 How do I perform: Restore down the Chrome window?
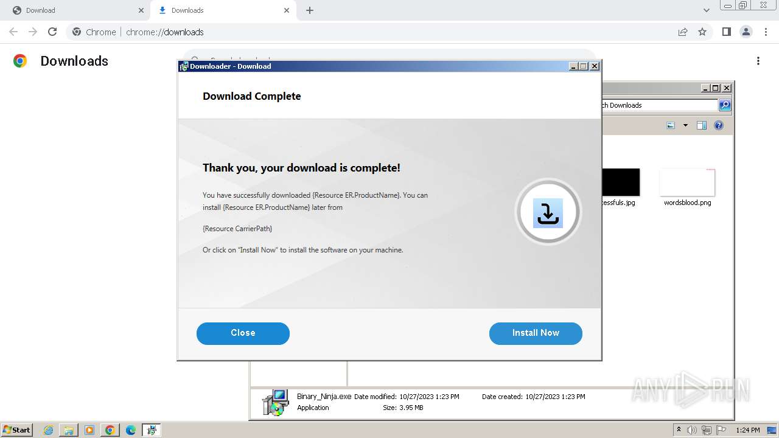(x=743, y=5)
